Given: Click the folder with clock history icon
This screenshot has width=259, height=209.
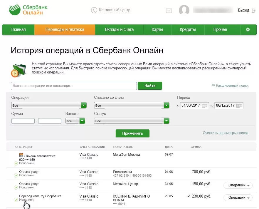Looking at the screenshot, I should (x=18, y=71).
